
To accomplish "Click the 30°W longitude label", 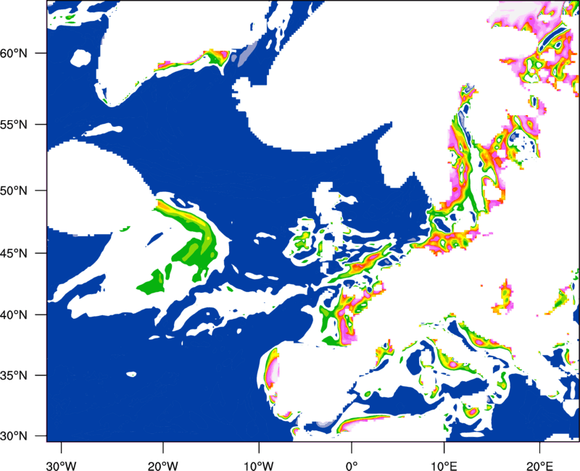I will tap(62, 466).
